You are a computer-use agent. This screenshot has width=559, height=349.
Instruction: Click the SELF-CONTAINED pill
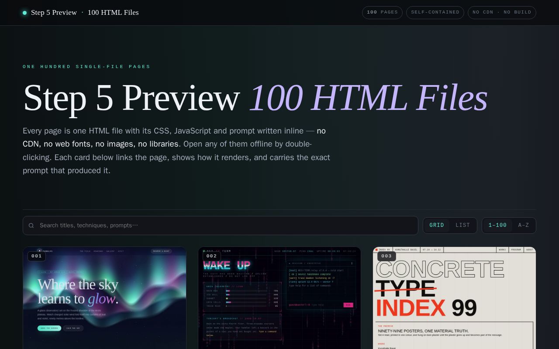pyautogui.click(x=435, y=13)
